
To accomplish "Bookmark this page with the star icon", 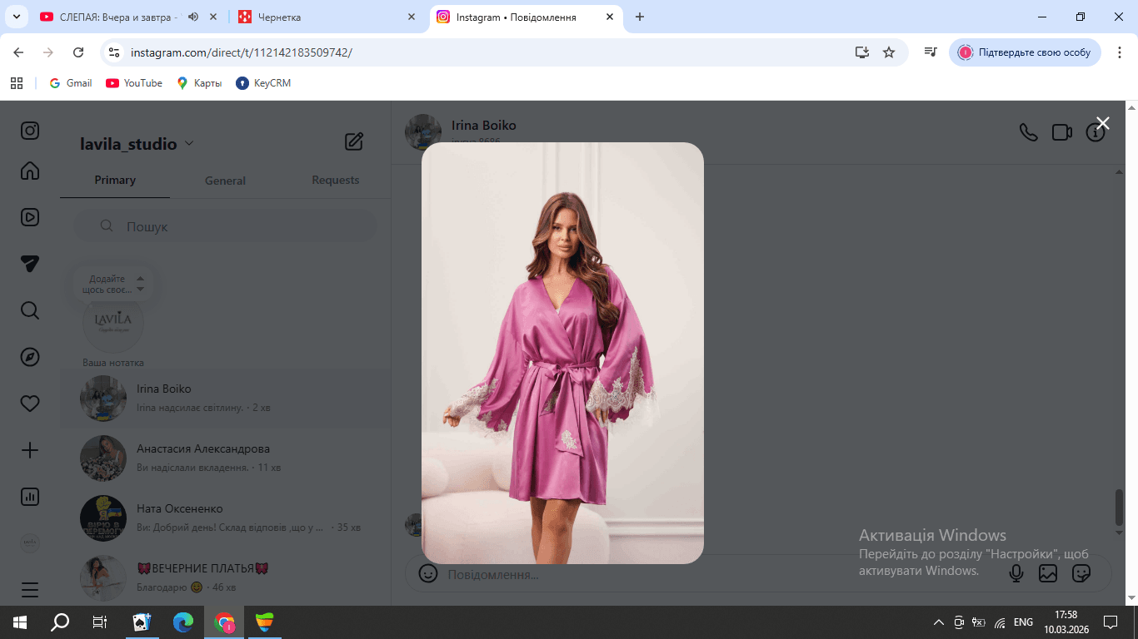I will [x=889, y=52].
